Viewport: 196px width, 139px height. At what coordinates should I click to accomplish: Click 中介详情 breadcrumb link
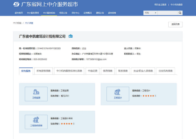(29, 23)
